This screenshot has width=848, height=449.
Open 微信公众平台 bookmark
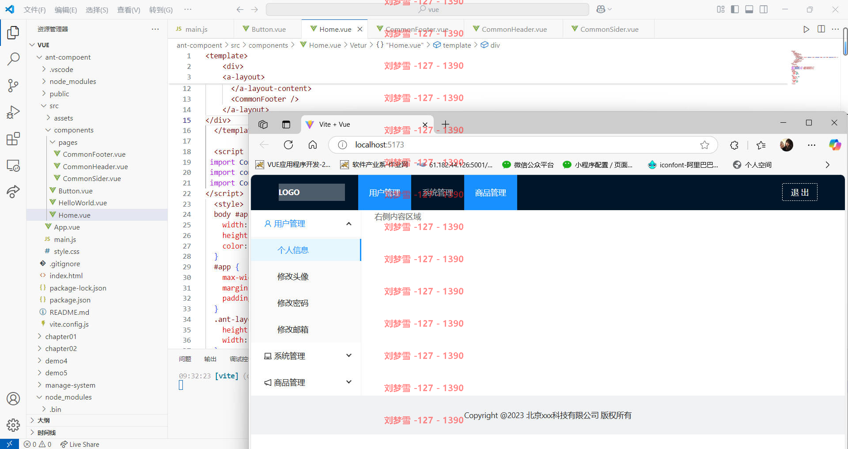coord(528,165)
